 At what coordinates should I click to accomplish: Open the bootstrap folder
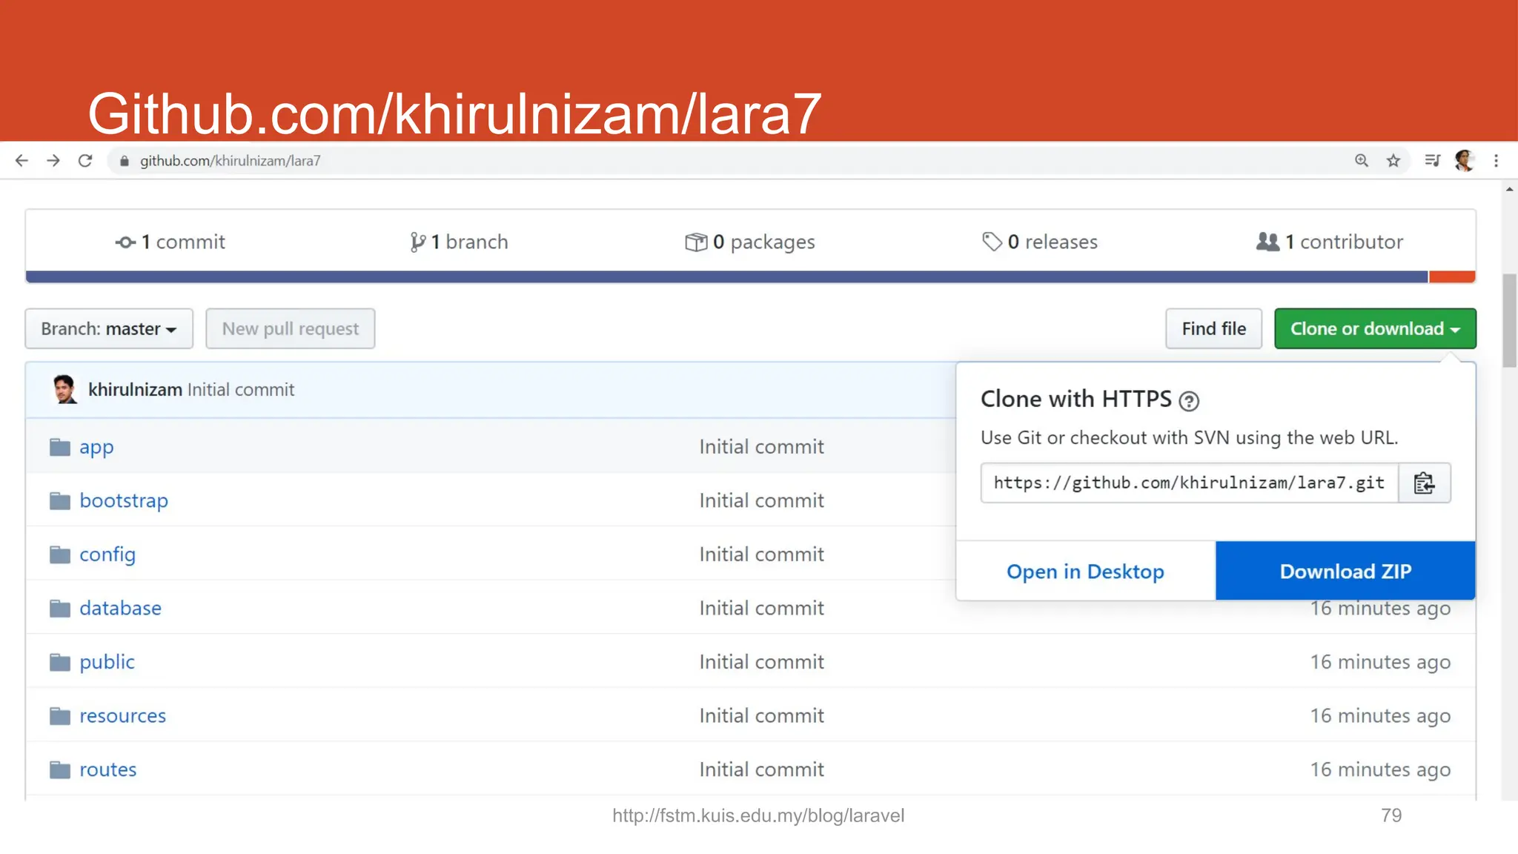pyautogui.click(x=124, y=501)
